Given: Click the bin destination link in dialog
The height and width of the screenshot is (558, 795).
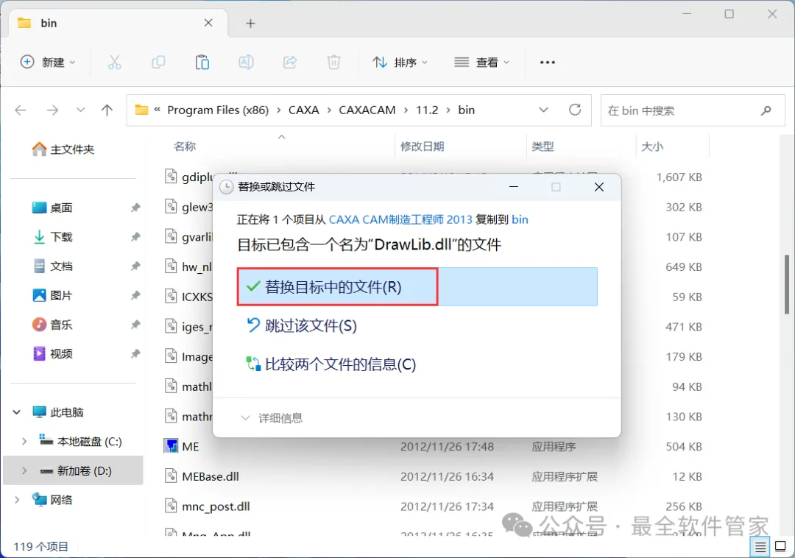Looking at the screenshot, I should (x=520, y=219).
